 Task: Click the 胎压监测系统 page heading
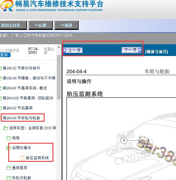[85, 94]
